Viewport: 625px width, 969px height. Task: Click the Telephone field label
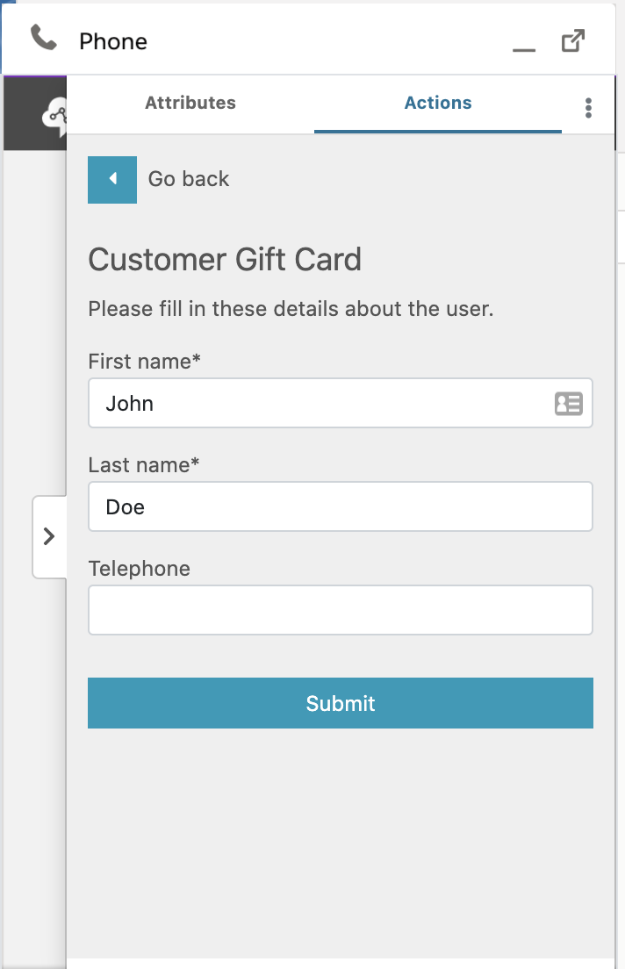coord(139,569)
